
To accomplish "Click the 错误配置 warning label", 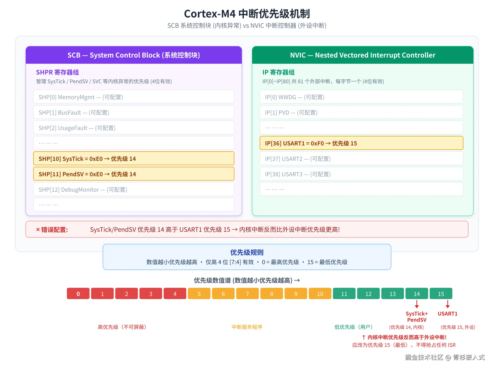I will (52, 229).
